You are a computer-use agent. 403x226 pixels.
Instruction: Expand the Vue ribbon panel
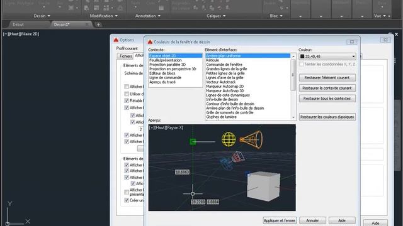point(380,16)
